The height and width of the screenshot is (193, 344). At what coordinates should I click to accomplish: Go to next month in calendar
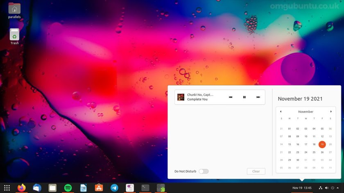point(331,112)
